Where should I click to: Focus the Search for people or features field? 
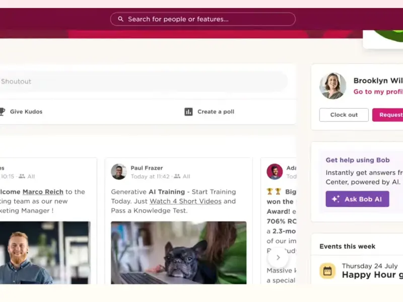point(207,19)
